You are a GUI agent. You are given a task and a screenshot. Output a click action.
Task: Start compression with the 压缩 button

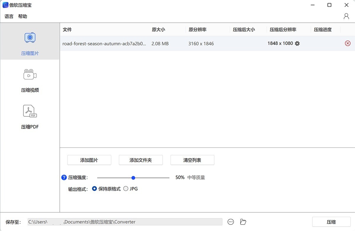coord(331,222)
